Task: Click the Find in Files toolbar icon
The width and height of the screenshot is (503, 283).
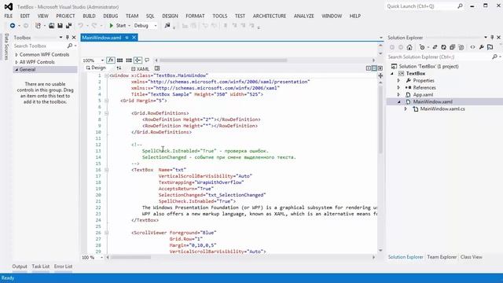Action: click(x=167, y=25)
